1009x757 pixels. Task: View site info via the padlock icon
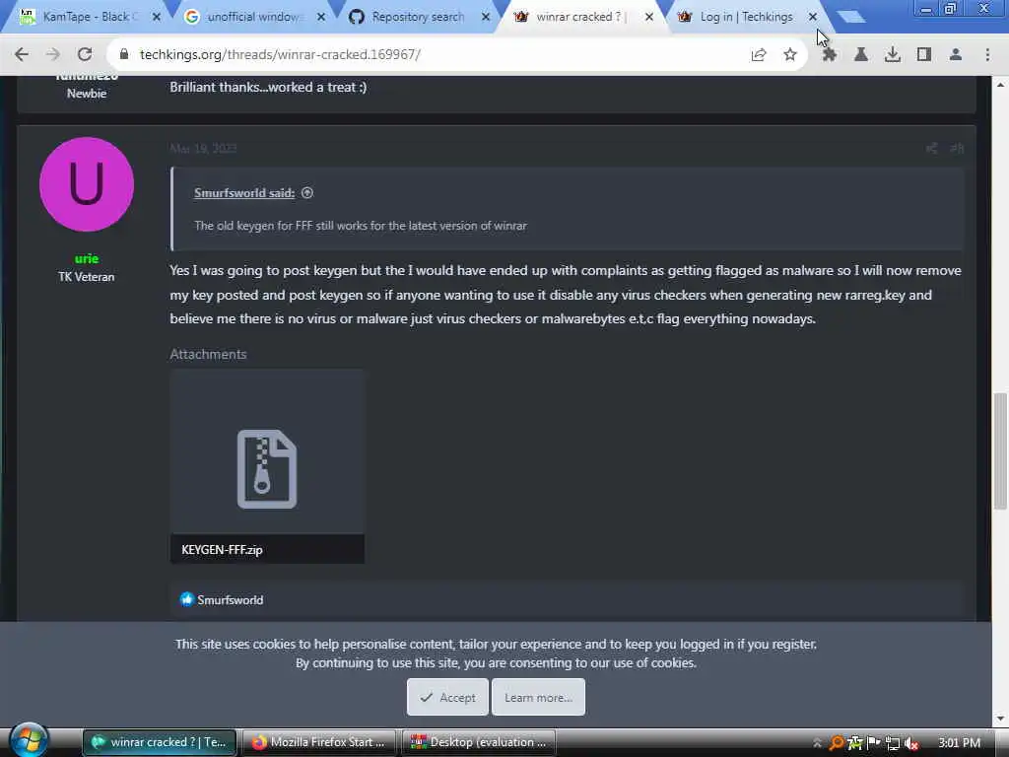(124, 55)
